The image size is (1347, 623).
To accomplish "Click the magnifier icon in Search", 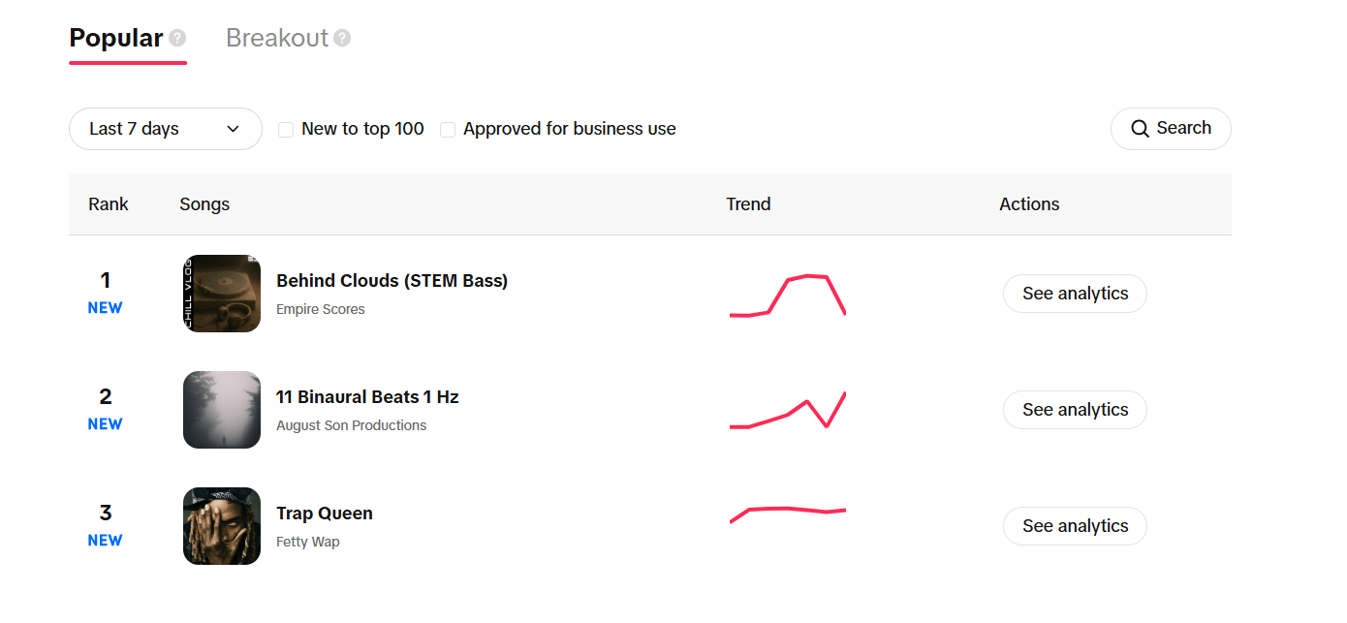I will (x=1140, y=129).
